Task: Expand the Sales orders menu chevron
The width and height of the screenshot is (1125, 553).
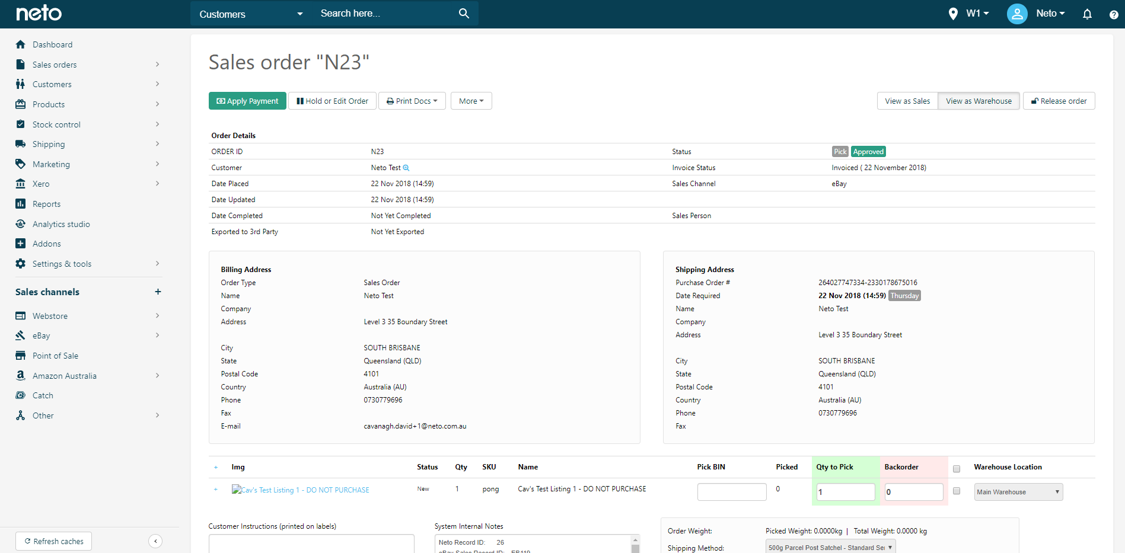Action: 157,65
